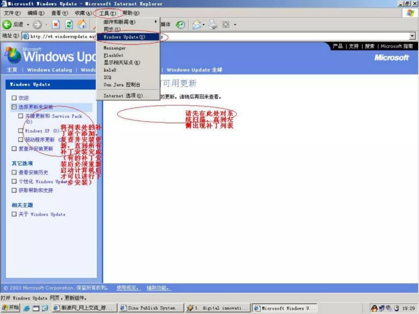Viewport: 419px width, 314px height.
Task: Click the Forward arrow icon
Action: pyautogui.click(x=37, y=24)
